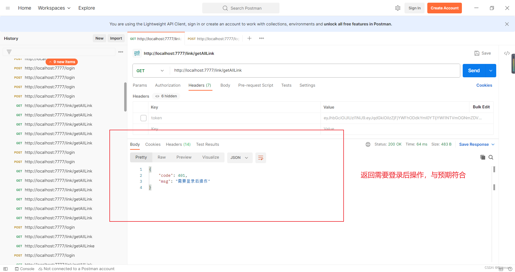Screen dimensions: 515x272
Task: Expand the Save Response dropdown
Action: 493,144
